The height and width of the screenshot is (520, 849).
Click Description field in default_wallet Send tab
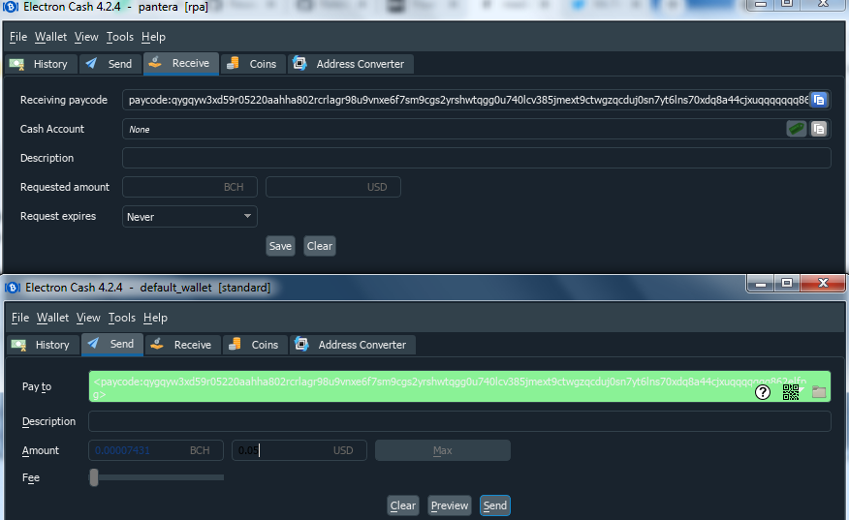pyautogui.click(x=459, y=421)
